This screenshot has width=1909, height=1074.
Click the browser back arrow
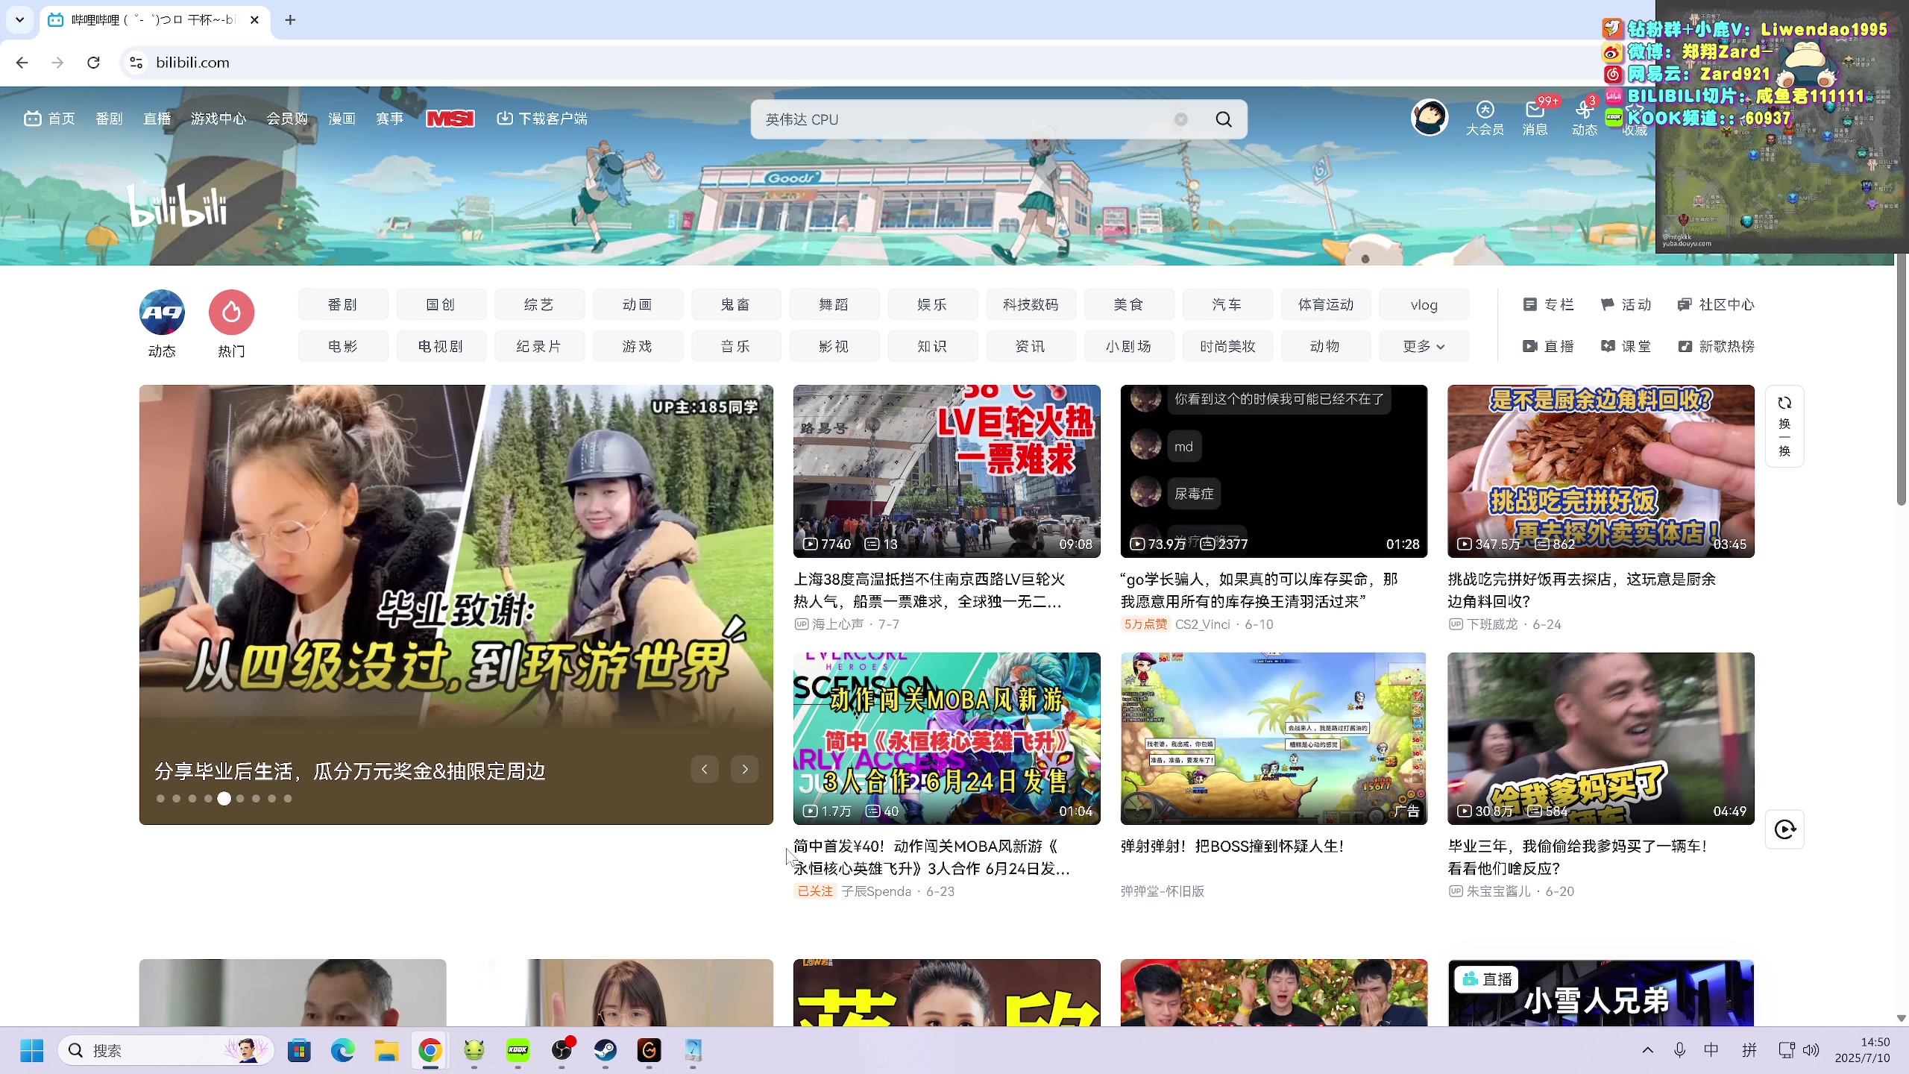tap(22, 63)
